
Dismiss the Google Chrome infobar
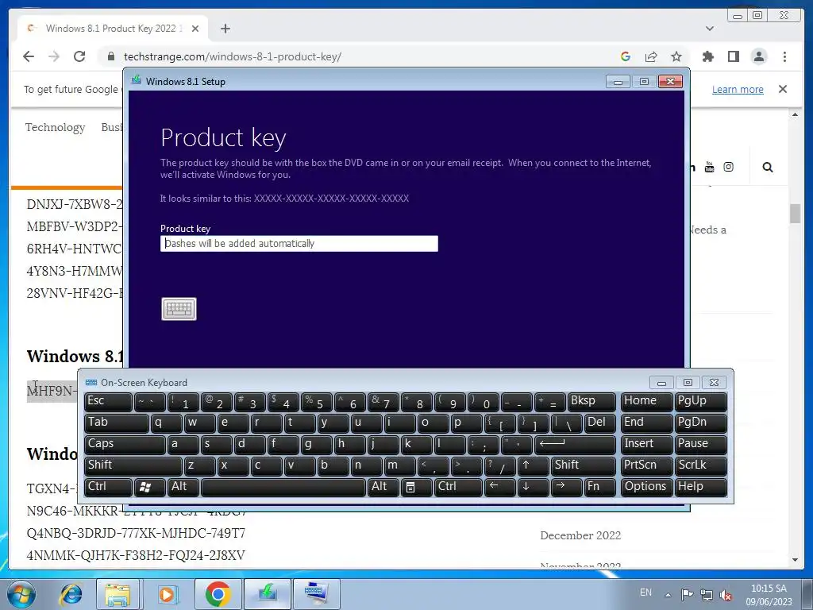click(783, 89)
